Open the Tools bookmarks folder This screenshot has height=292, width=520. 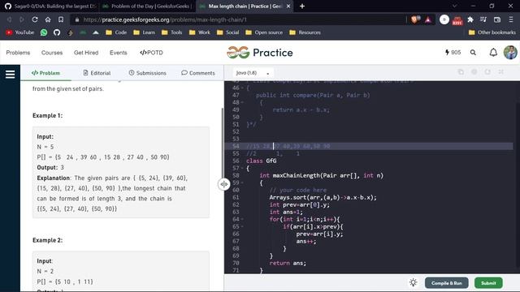[x=171, y=32]
